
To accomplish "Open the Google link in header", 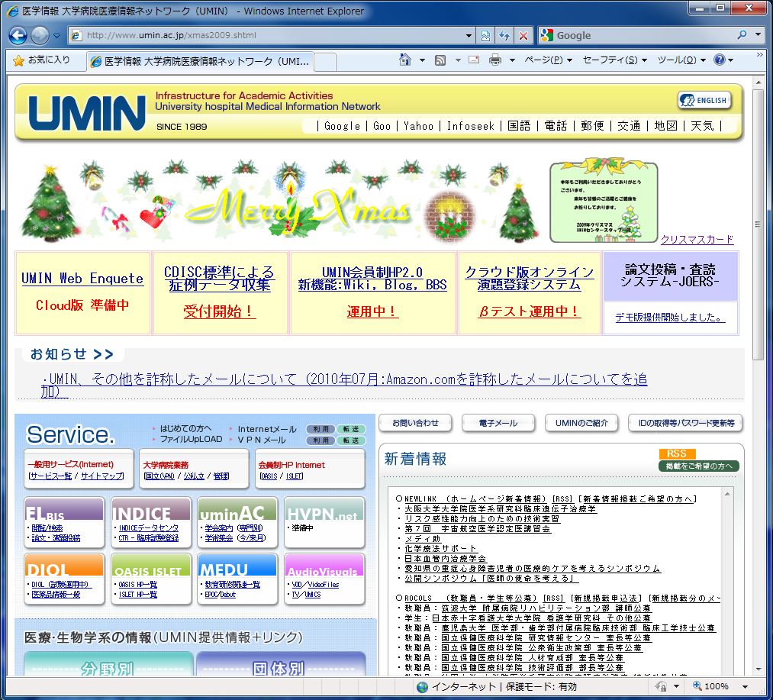I will click(342, 126).
